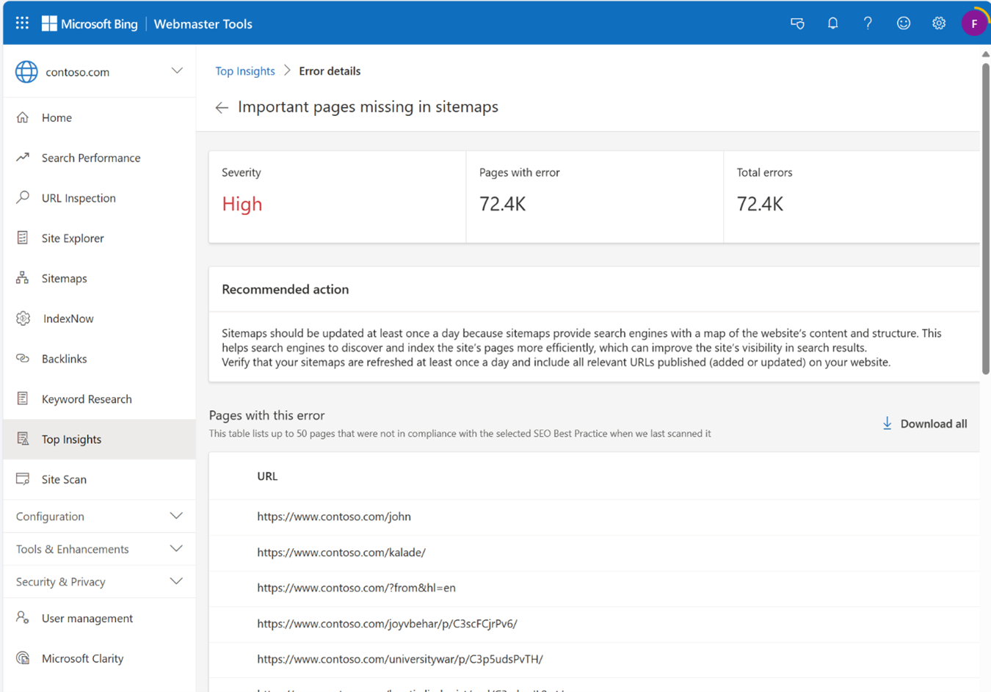The width and height of the screenshot is (991, 692).
Task: Click the vertical scrollbar on the right
Action: pyautogui.click(x=985, y=220)
